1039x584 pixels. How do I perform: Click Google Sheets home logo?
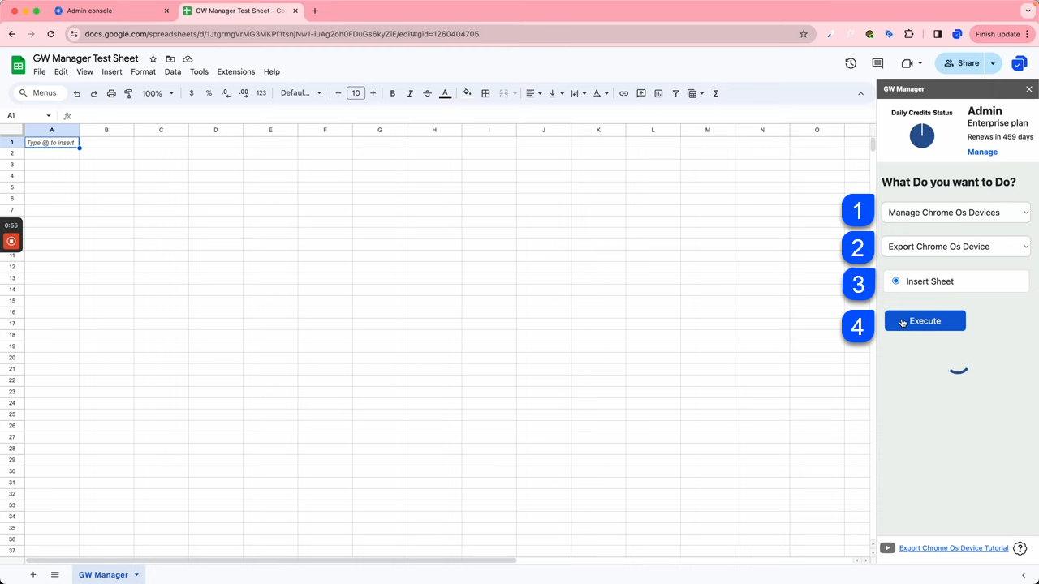[x=18, y=65]
